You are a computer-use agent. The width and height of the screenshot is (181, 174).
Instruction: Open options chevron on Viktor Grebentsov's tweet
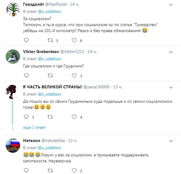(x=171, y=52)
